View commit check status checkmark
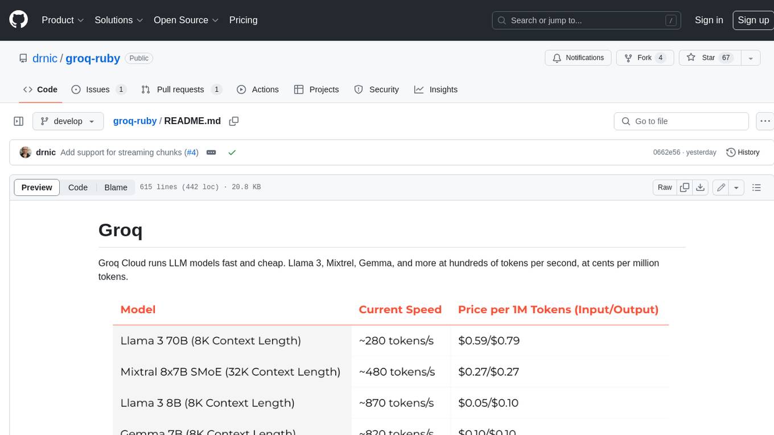 pyautogui.click(x=232, y=153)
